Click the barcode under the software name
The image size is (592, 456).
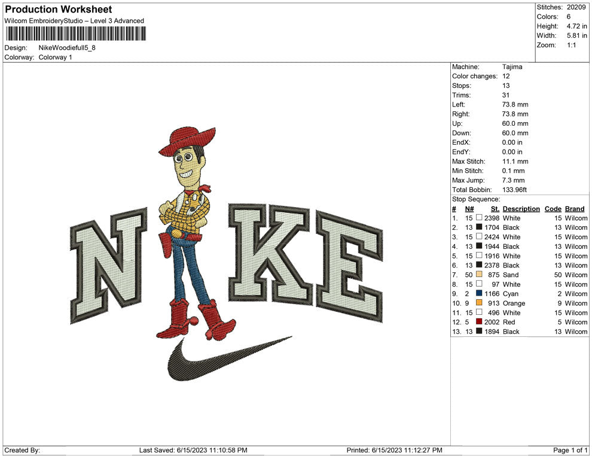pyautogui.click(x=75, y=34)
